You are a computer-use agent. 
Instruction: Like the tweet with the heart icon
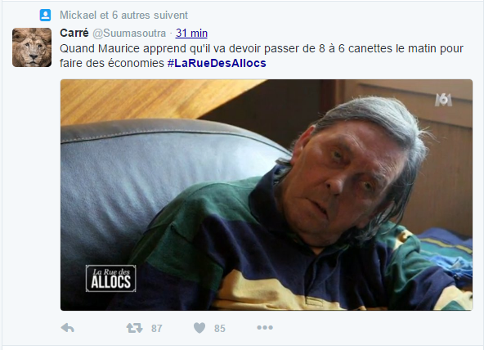(x=199, y=328)
